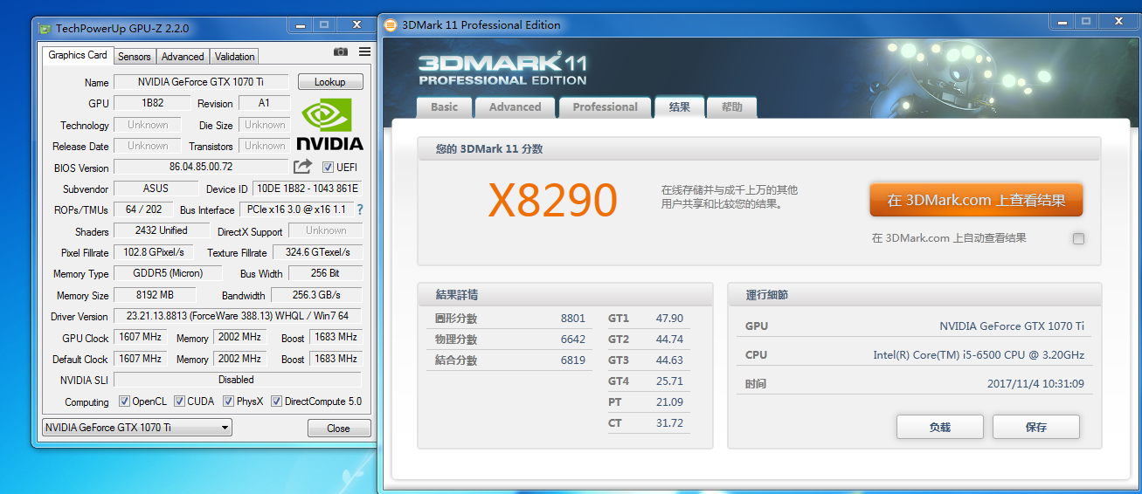
Task: Select the Advanced tab in 3DMark 11
Action: [516, 107]
